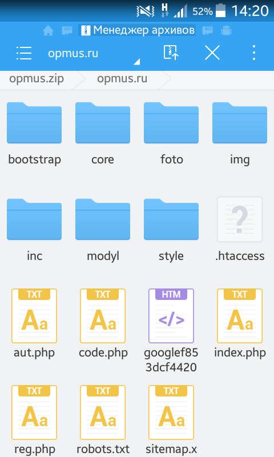Select the Менеджер архивов tab
The height and width of the screenshot is (457, 274).
point(137,30)
